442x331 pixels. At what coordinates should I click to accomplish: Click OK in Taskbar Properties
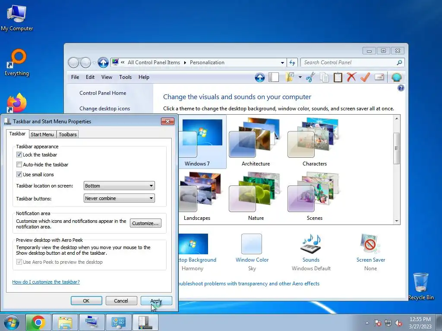(x=86, y=300)
